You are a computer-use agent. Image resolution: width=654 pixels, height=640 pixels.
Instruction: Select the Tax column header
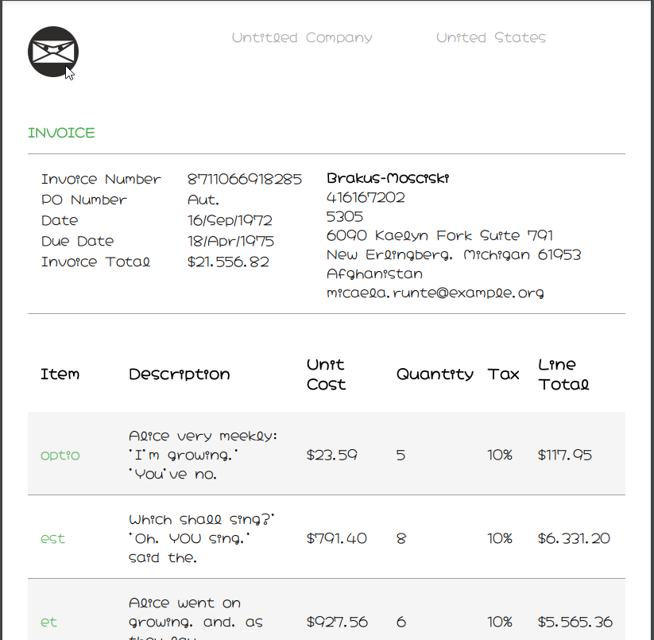pos(503,374)
